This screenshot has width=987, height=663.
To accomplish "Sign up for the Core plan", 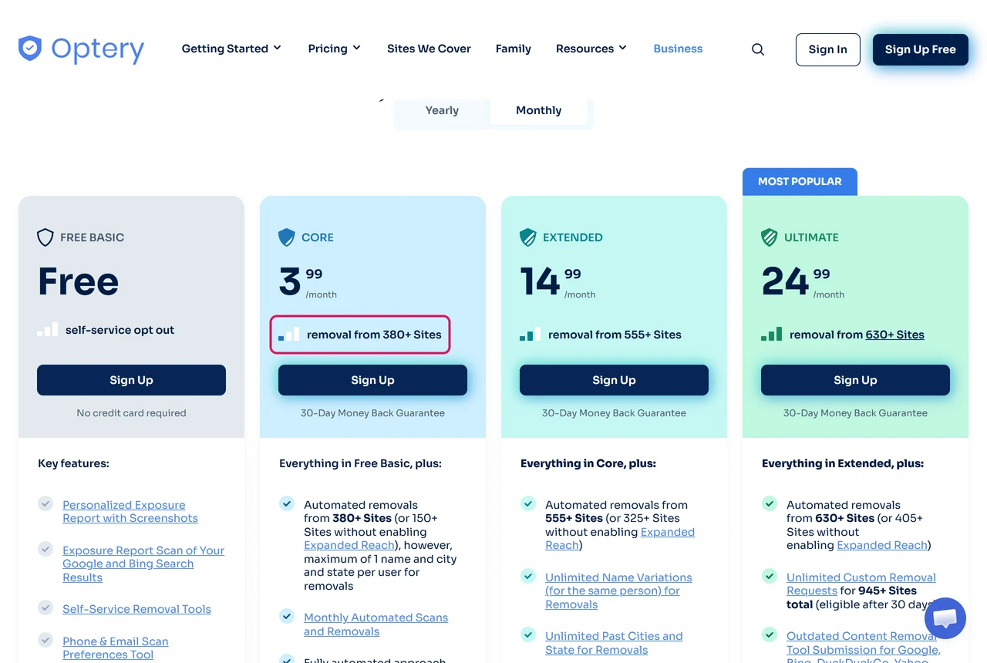I will click(x=372, y=380).
